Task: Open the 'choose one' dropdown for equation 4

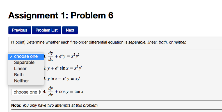Action: tap(26, 92)
